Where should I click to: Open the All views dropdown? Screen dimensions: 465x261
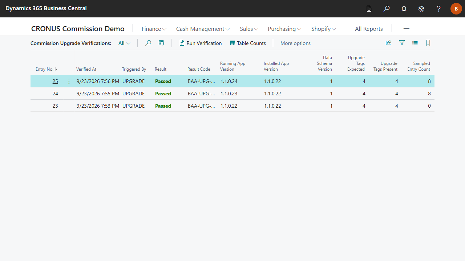(x=124, y=43)
